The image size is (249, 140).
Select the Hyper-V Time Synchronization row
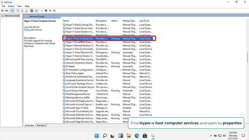107,49
